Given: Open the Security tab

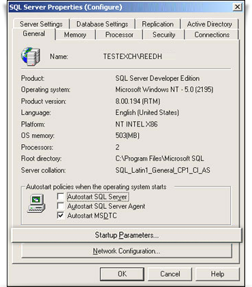Looking at the screenshot, I should pyautogui.click(x=164, y=35).
